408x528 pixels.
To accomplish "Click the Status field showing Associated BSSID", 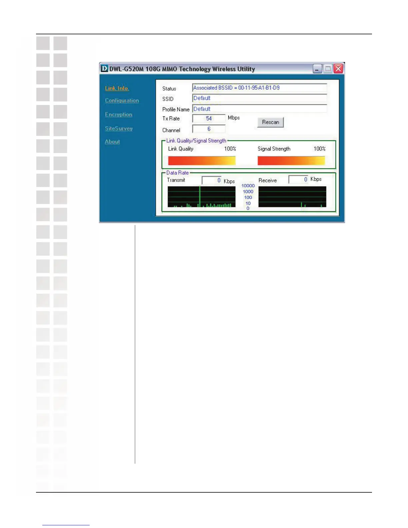I will click(x=260, y=88).
